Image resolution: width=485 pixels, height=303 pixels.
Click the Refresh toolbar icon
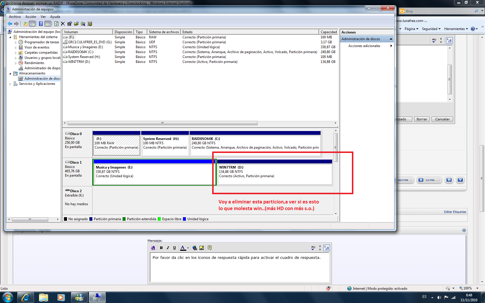coord(56,24)
